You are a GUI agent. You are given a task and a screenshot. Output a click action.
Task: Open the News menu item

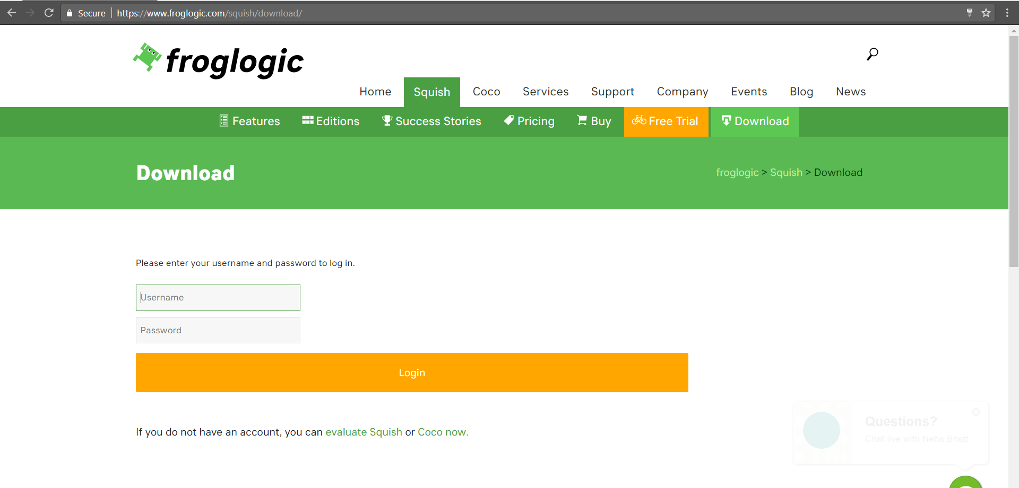tap(851, 92)
